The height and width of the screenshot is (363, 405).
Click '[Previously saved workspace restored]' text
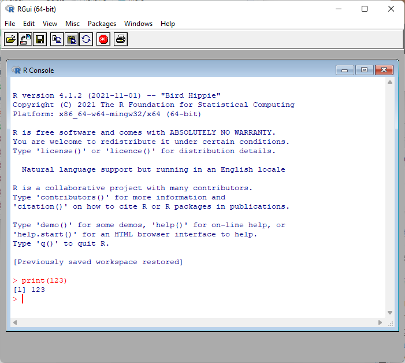98,262
